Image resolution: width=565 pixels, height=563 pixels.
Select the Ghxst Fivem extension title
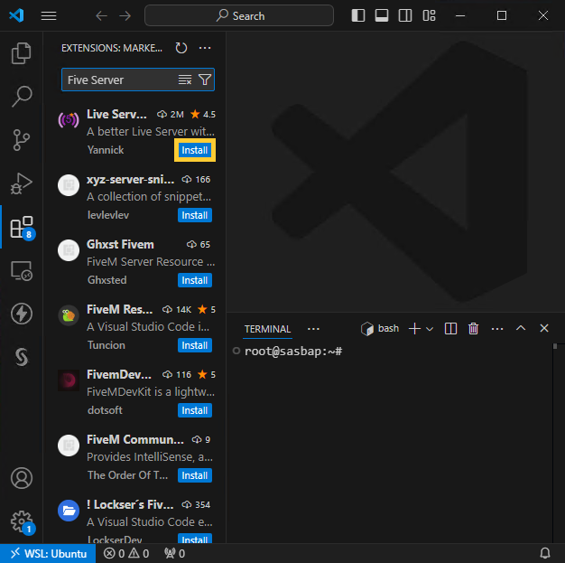120,244
